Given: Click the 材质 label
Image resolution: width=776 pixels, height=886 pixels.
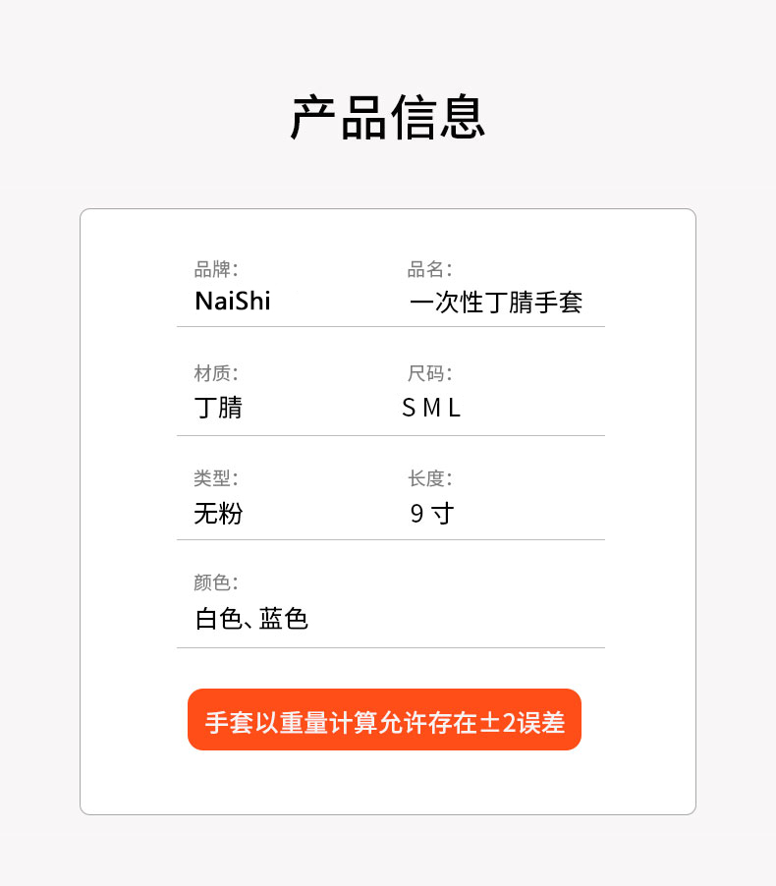Looking at the screenshot, I should [216, 373].
